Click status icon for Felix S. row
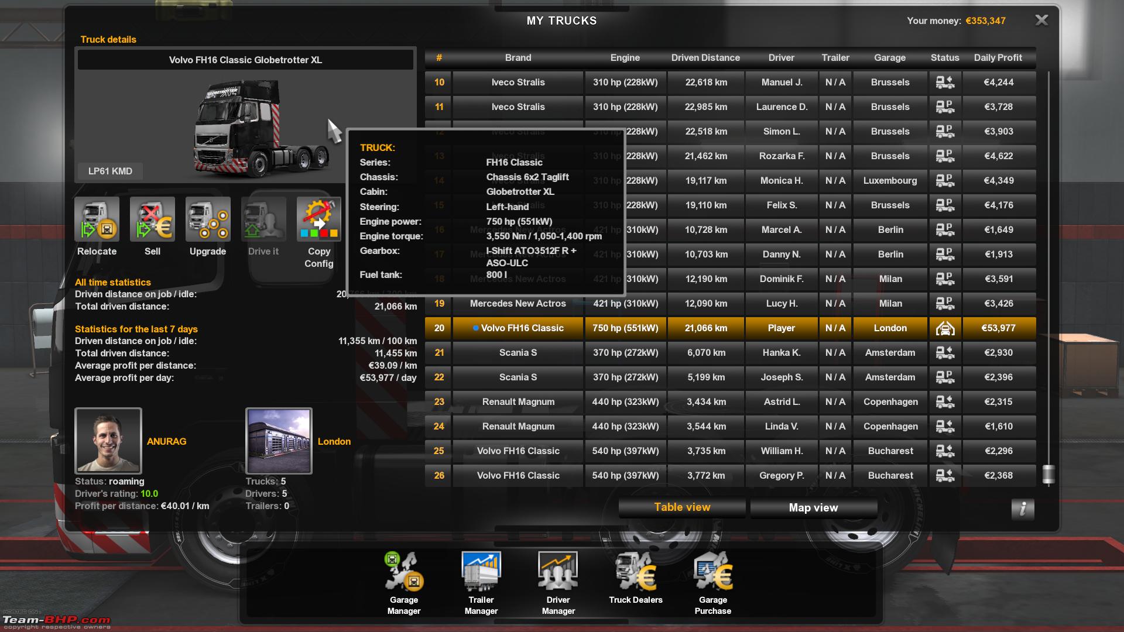This screenshot has width=1124, height=632. tap(945, 205)
